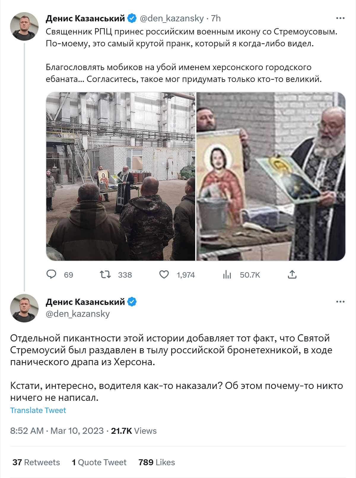Open left photo of factory hall gathering
This screenshot has width=356, height=478.
coord(121,176)
